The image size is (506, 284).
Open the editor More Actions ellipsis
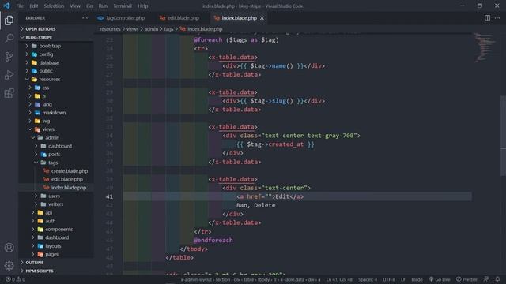[x=497, y=18]
